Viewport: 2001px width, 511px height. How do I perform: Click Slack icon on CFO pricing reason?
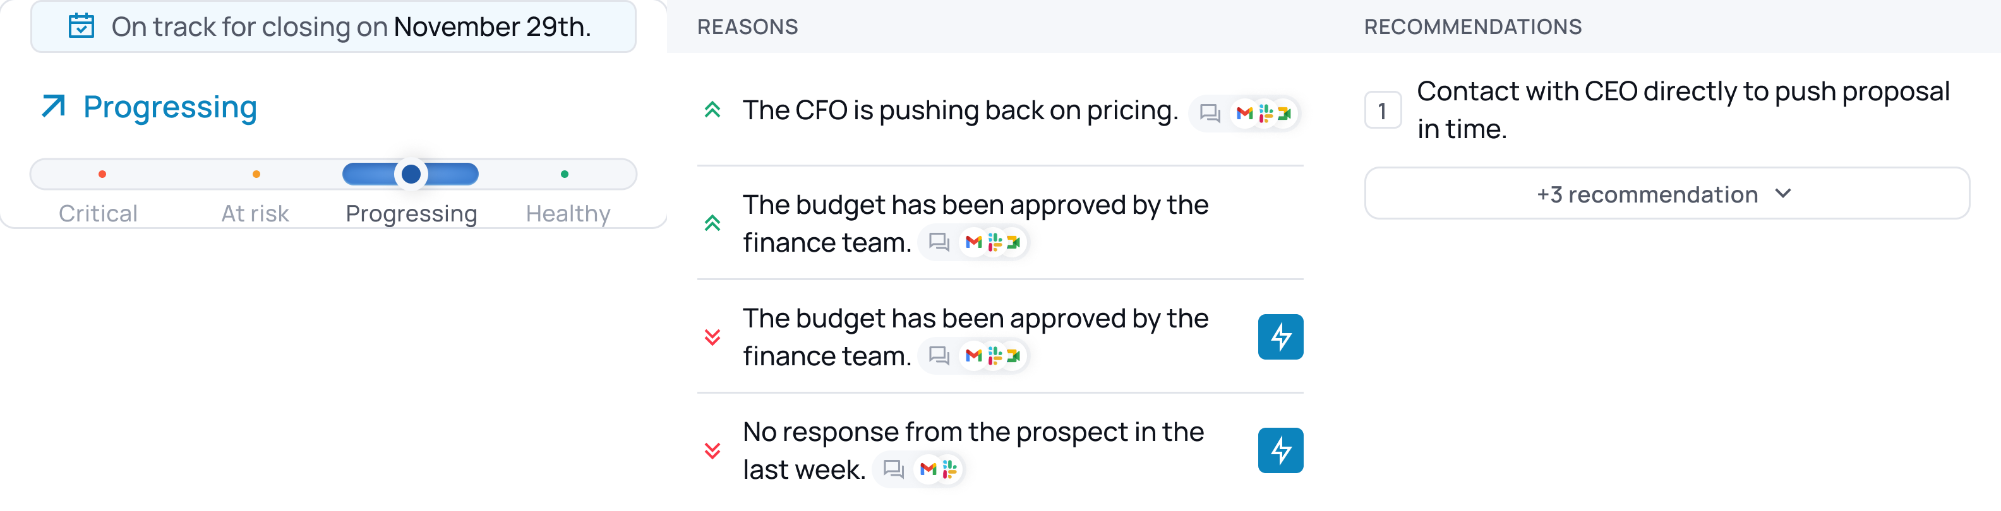[1265, 113]
